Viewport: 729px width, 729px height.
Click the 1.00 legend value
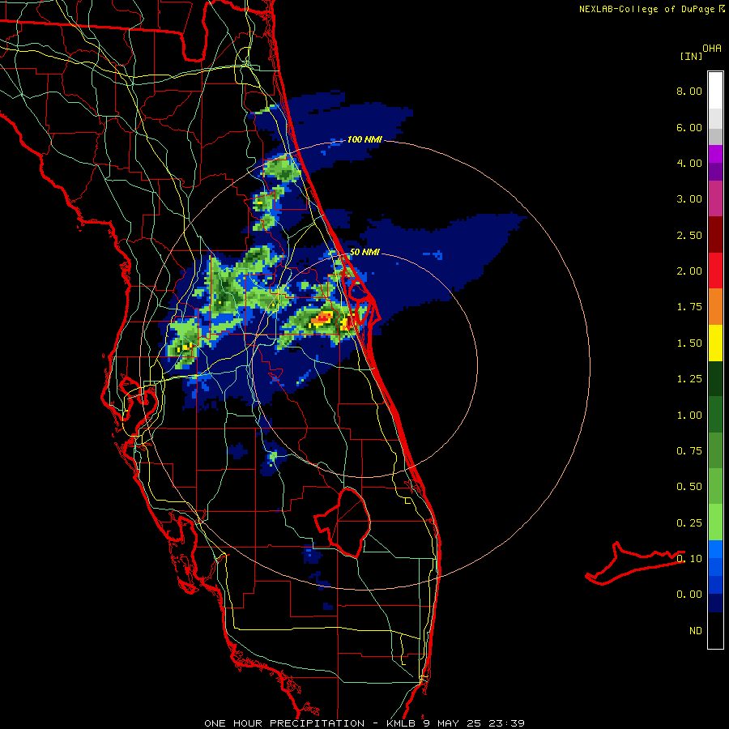pos(689,416)
